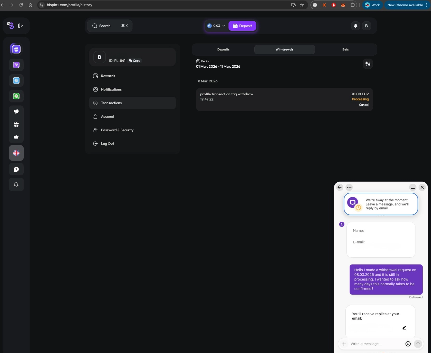Open the 0.03 balance dropdown
The image size is (431, 353).
(x=216, y=26)
